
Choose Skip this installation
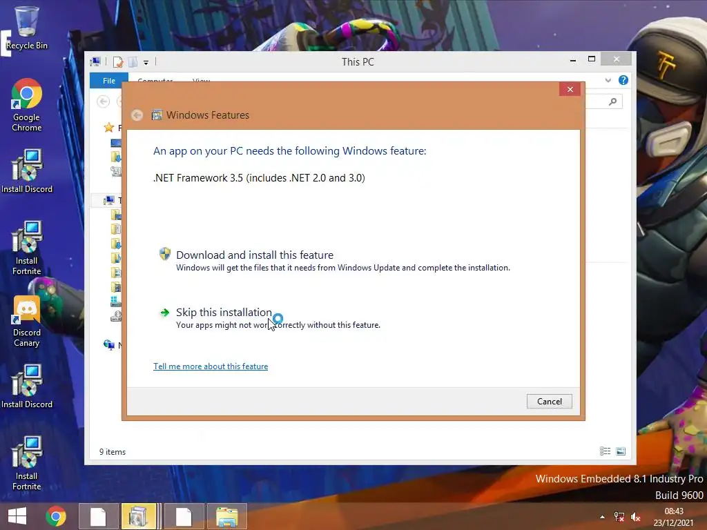[x=224, y=312]
